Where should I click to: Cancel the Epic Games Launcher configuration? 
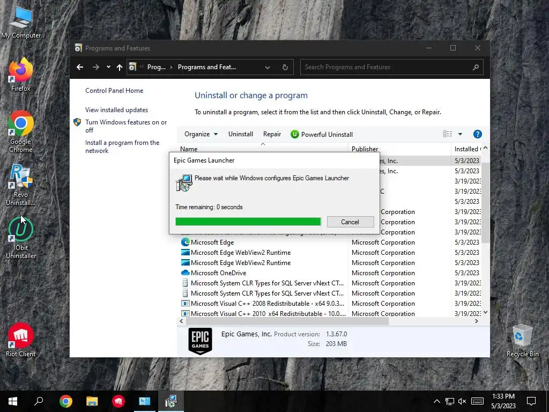pos(350,222)
